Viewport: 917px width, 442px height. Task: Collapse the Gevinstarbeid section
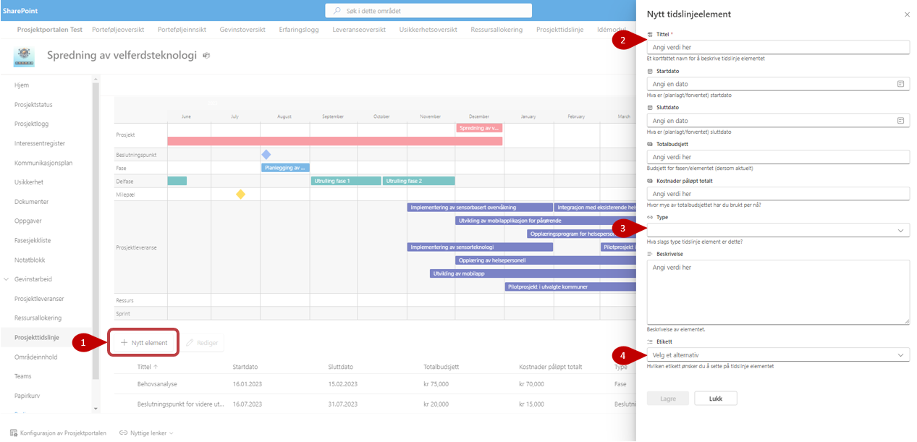click(7, 279)
